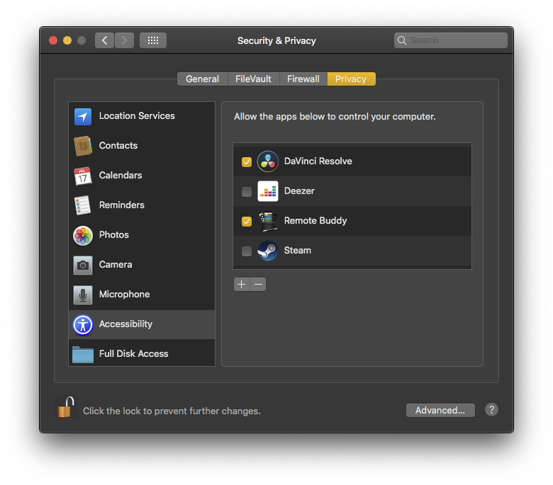Select the Accessibility label
The width and height of the screenshot is (553, 485).
coord(125,324)
